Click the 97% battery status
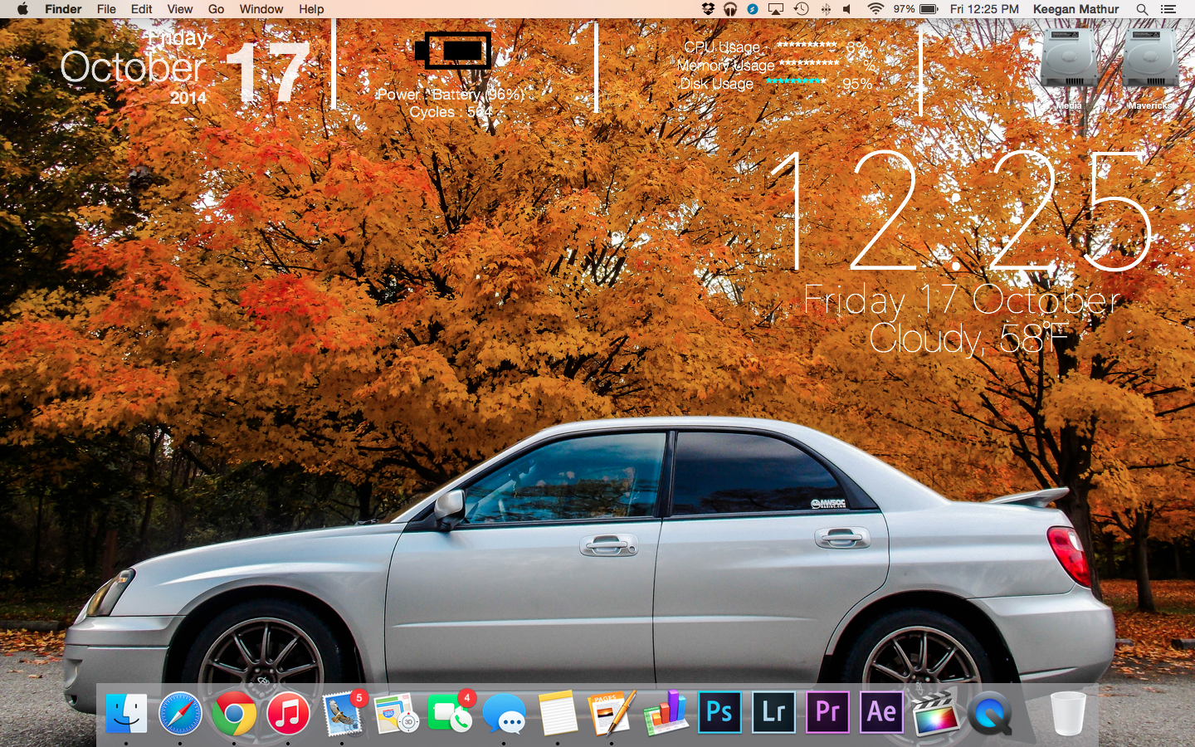The width and height of the screenshot is (1195, 747). click(x=915, y=9)
